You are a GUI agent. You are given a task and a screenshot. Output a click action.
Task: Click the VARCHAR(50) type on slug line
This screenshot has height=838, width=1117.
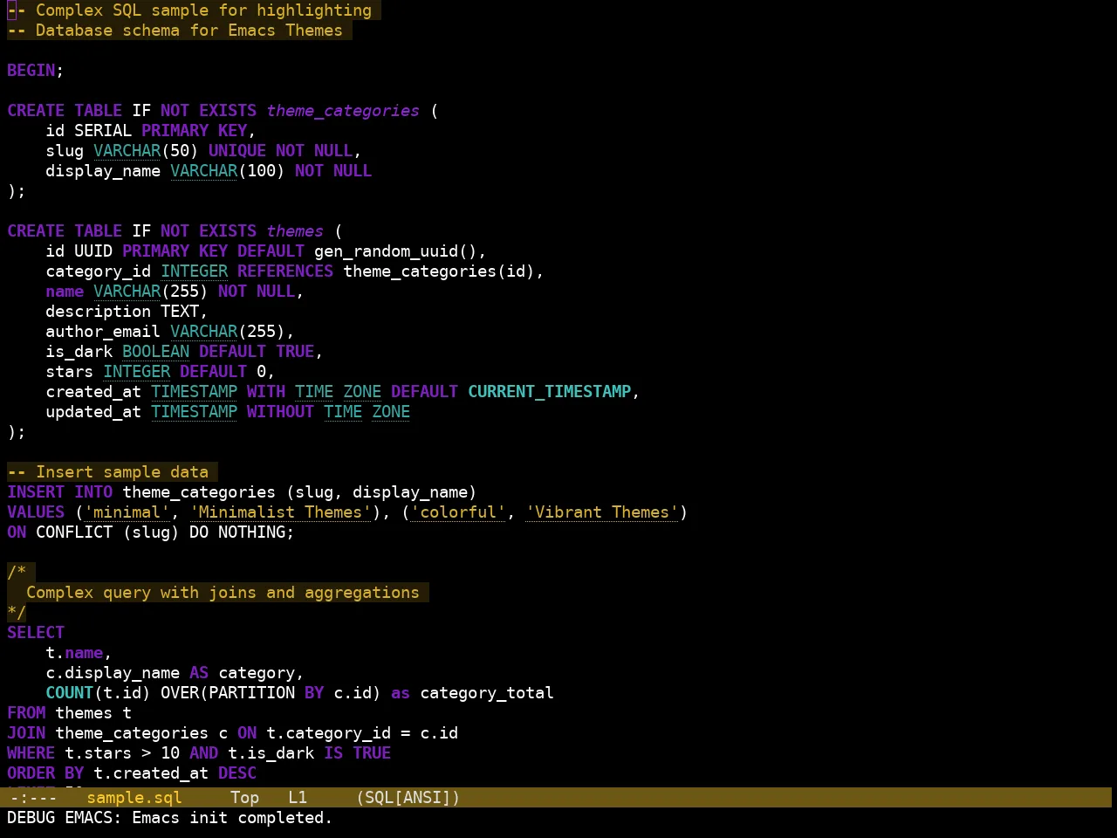tap(146, 150)
